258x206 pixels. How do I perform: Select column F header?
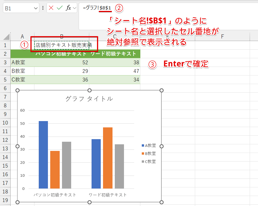tap(222, 36)
